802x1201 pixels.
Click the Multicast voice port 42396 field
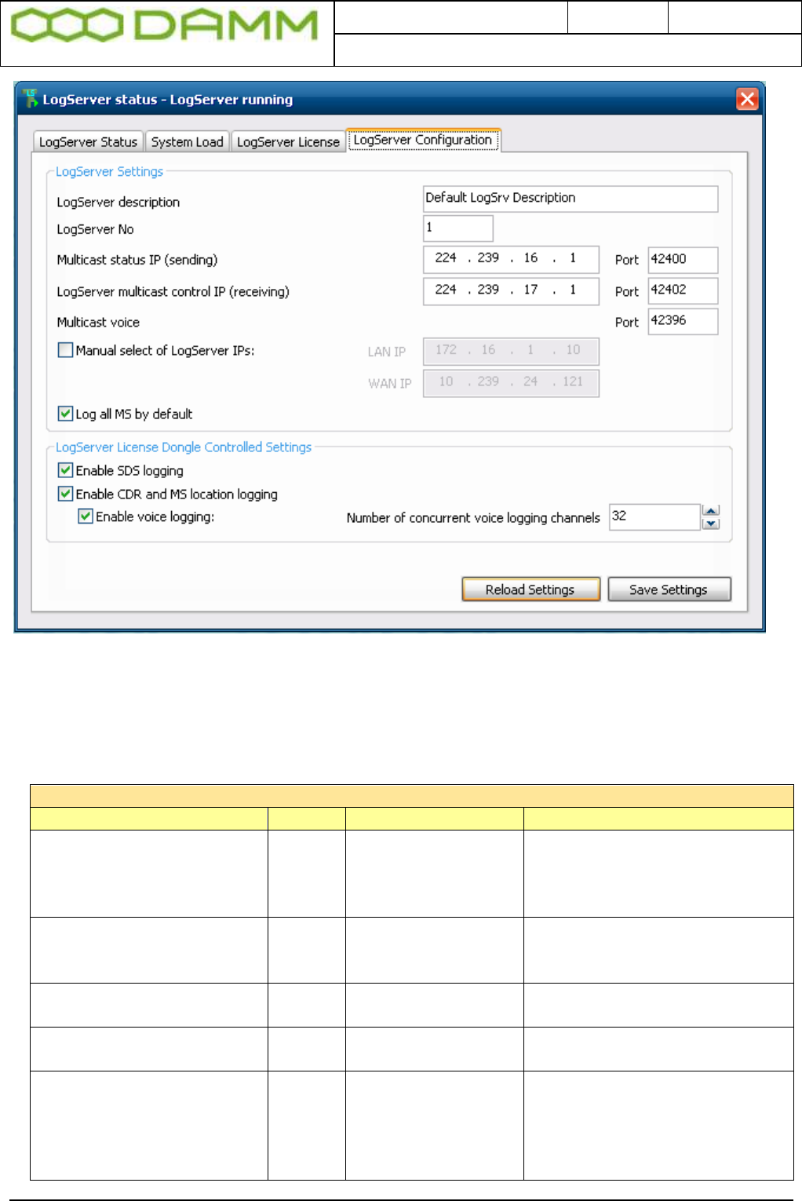point(683,321)
